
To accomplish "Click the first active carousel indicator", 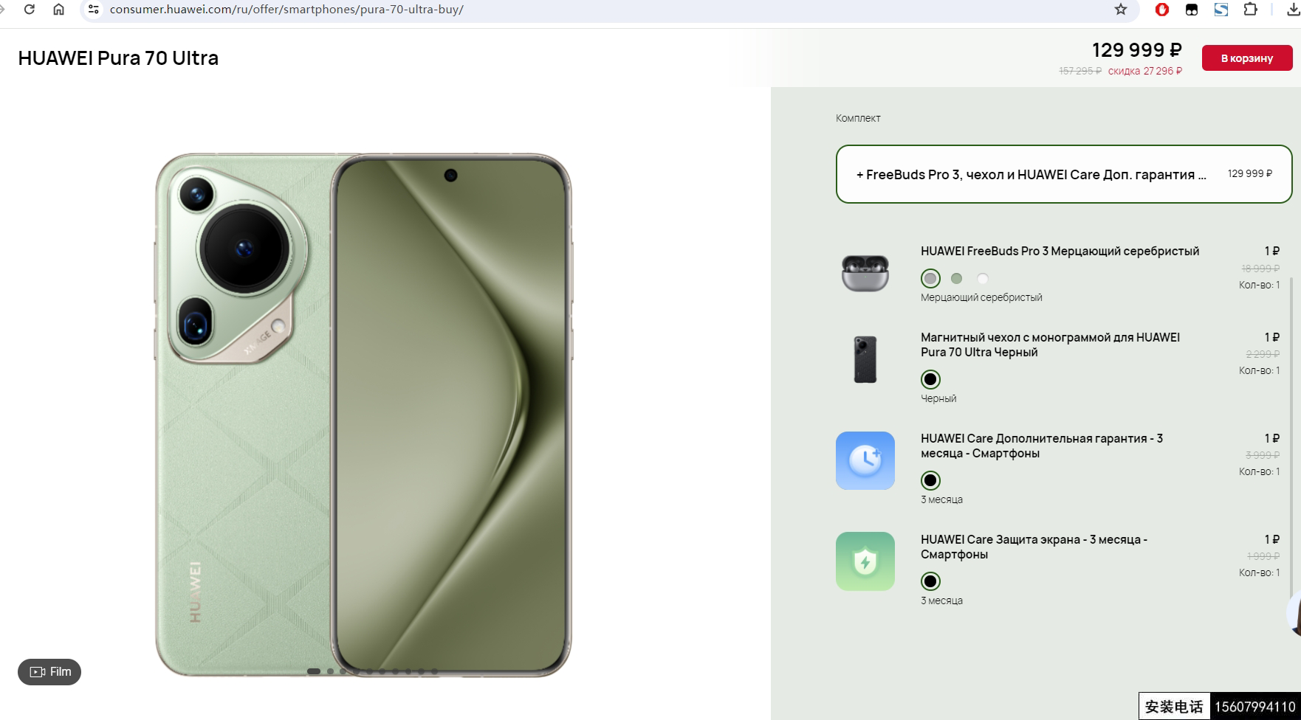I will [x=313, y=671].
